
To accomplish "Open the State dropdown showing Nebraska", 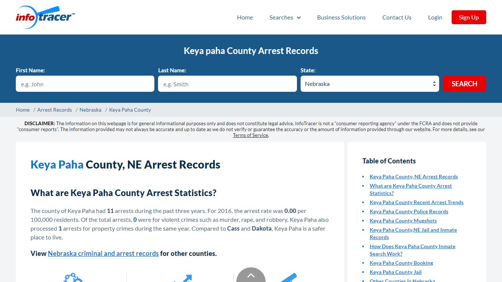I will click(x=370, y=84).
